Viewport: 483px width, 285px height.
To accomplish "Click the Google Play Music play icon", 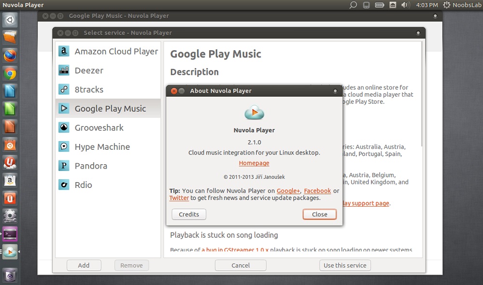I will coord(64,109).
